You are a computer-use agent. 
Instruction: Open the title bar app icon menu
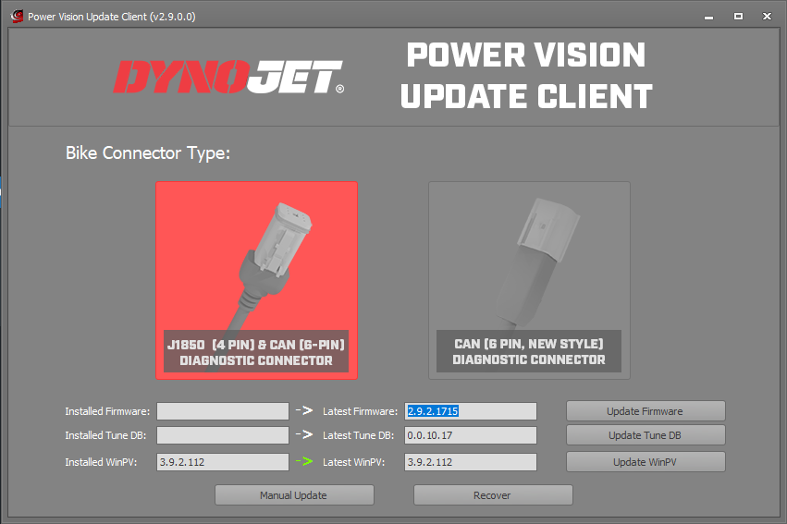(16, 16)
